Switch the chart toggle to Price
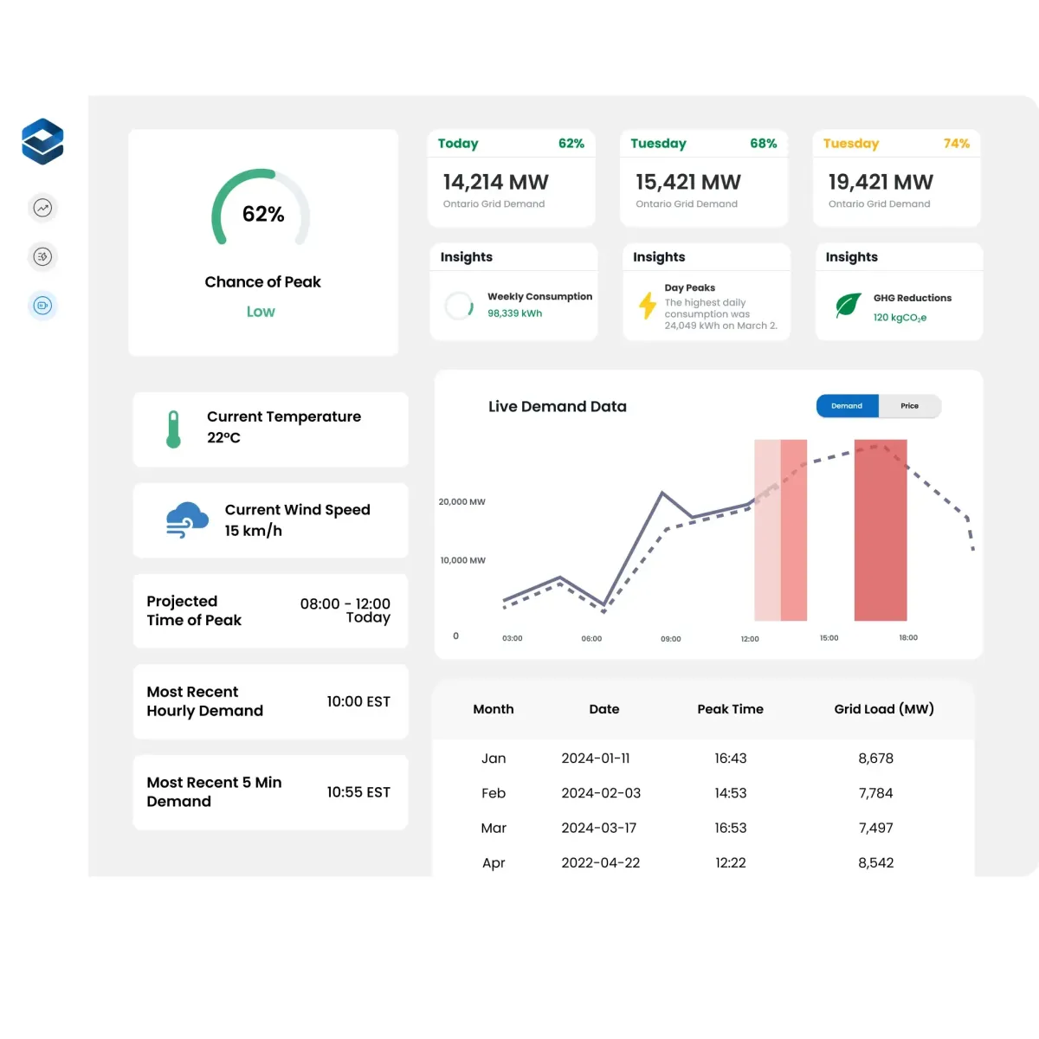 tap(909, 405)
